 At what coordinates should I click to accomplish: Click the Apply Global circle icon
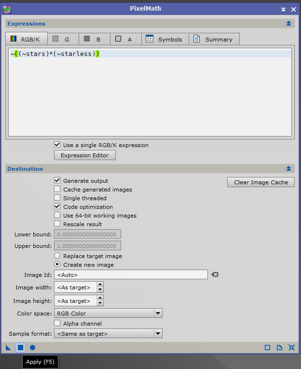tap(32, 348)
